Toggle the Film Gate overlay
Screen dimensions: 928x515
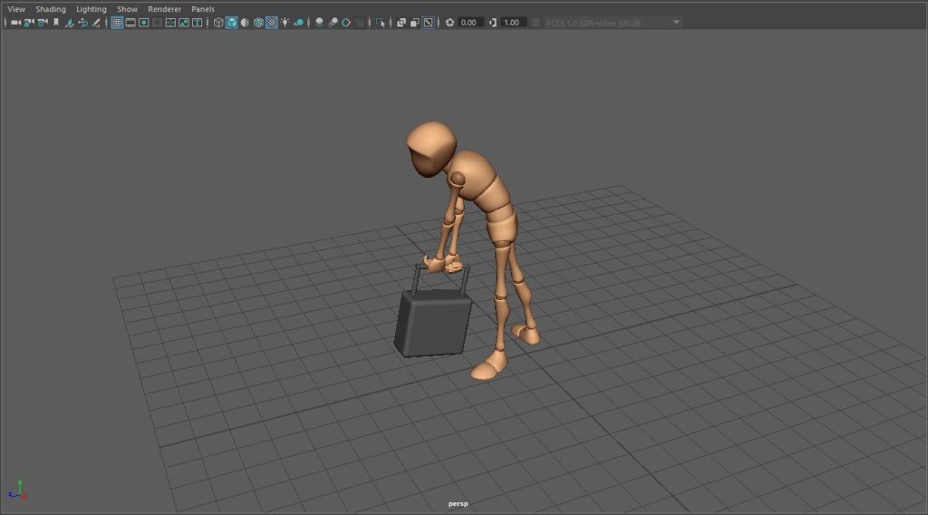130,23
